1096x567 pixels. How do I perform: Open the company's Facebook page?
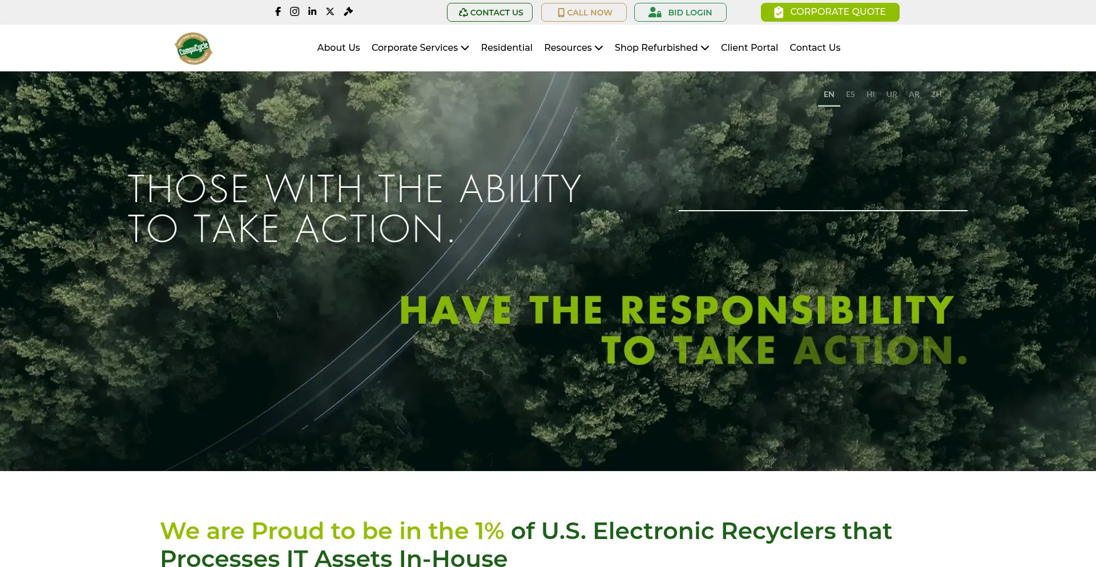point(278,11)
